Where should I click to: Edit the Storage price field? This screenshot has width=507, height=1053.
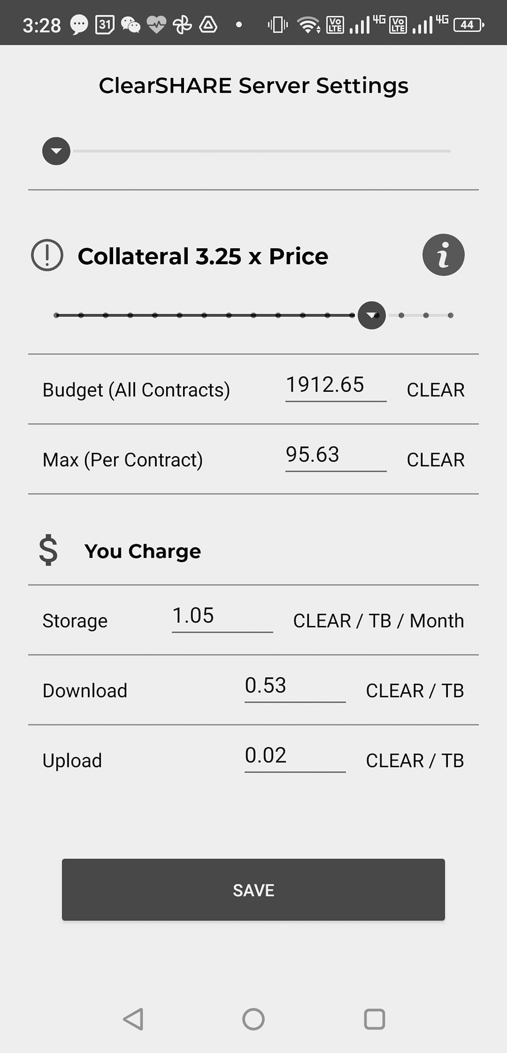click(222, 616)
